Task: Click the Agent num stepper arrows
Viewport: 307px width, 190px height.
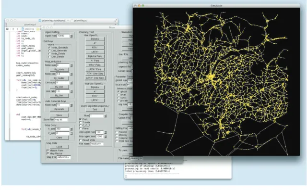Action: (x=71, y=36)
